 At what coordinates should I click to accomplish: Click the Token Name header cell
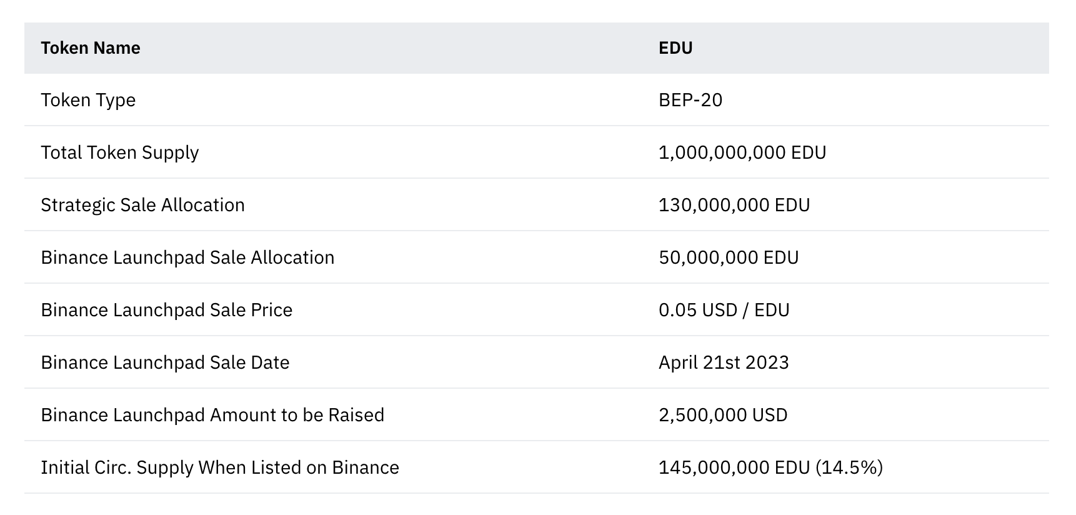pos(91,48)
